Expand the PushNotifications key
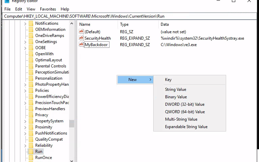The width and height of the screenshot is (259, 162). (x=25, y=134)
